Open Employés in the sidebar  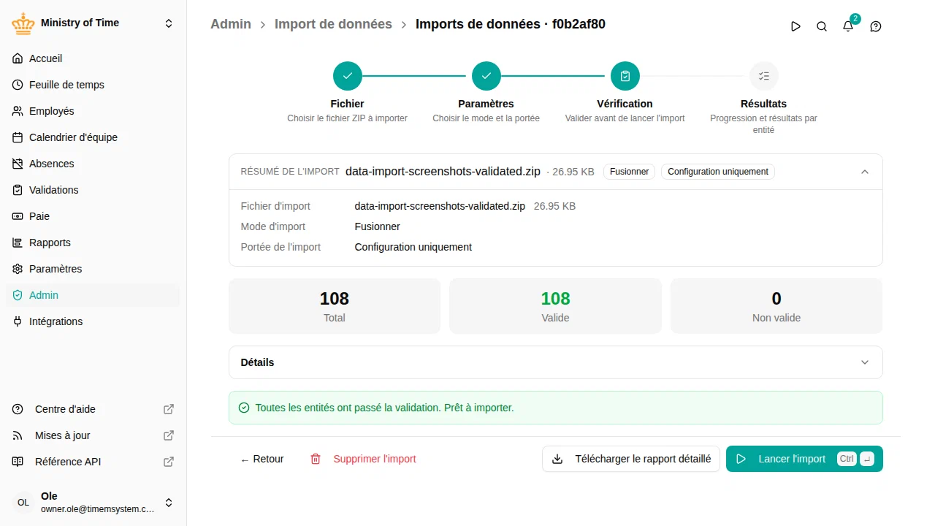click(93, 111)
